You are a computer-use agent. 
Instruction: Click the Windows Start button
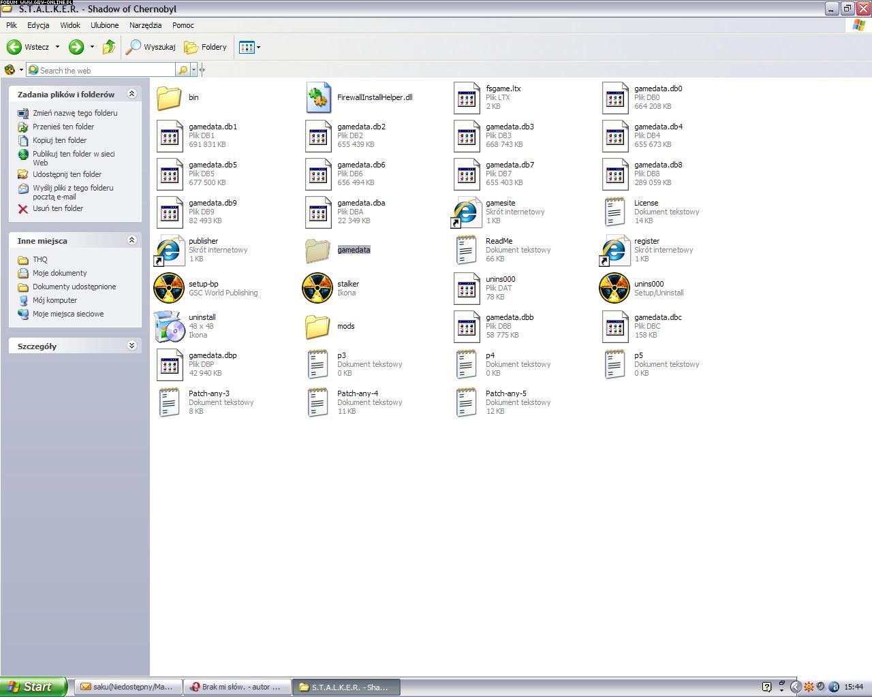(33, 687)
